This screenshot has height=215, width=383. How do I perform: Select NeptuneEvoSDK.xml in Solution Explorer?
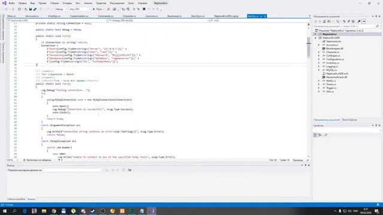click(337, 73)
